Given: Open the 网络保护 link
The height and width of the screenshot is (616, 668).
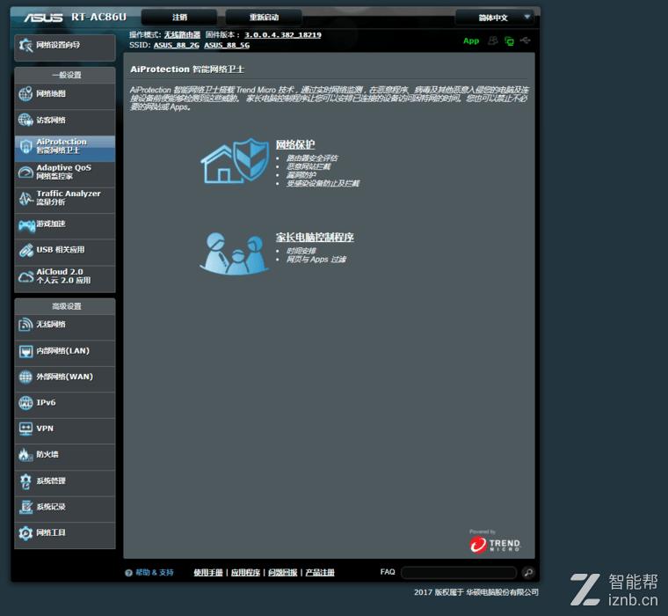Looking at the screenshot, I should 295,144.
